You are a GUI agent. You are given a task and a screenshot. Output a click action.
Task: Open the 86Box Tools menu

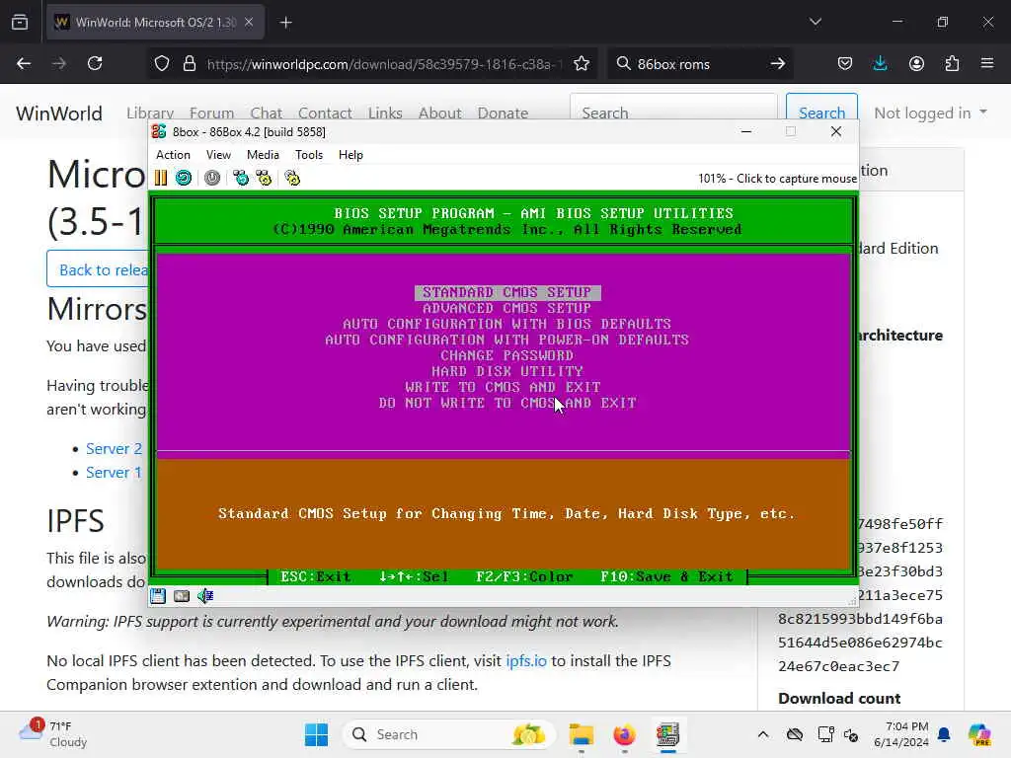309,155
